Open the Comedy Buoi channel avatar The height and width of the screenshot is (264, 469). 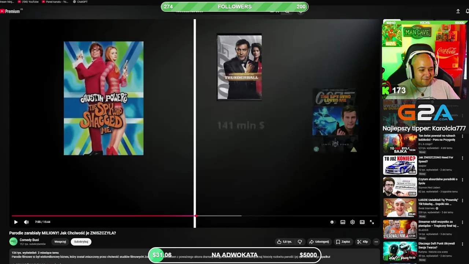pyautogui.click(x=13, y=242)
